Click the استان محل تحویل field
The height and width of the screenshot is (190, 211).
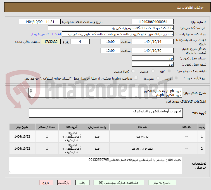coord(153,58)
